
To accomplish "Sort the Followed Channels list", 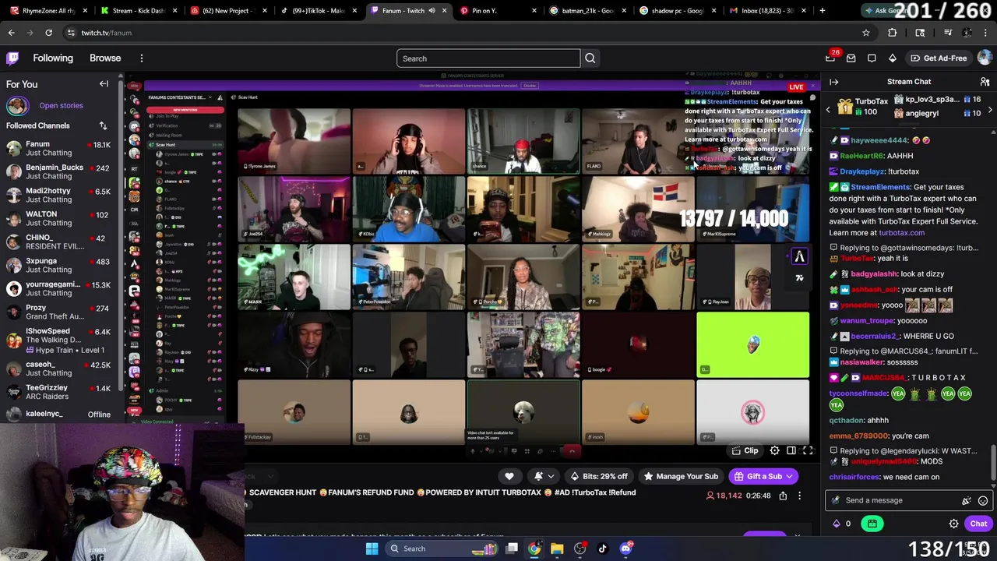I will tap(103, 125).
